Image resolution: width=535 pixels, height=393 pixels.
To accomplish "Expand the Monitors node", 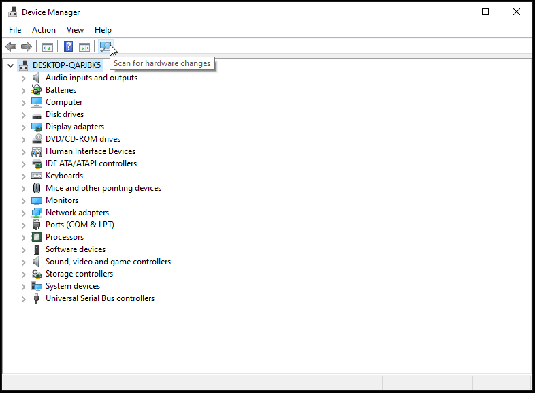I will tap(23, 201).
